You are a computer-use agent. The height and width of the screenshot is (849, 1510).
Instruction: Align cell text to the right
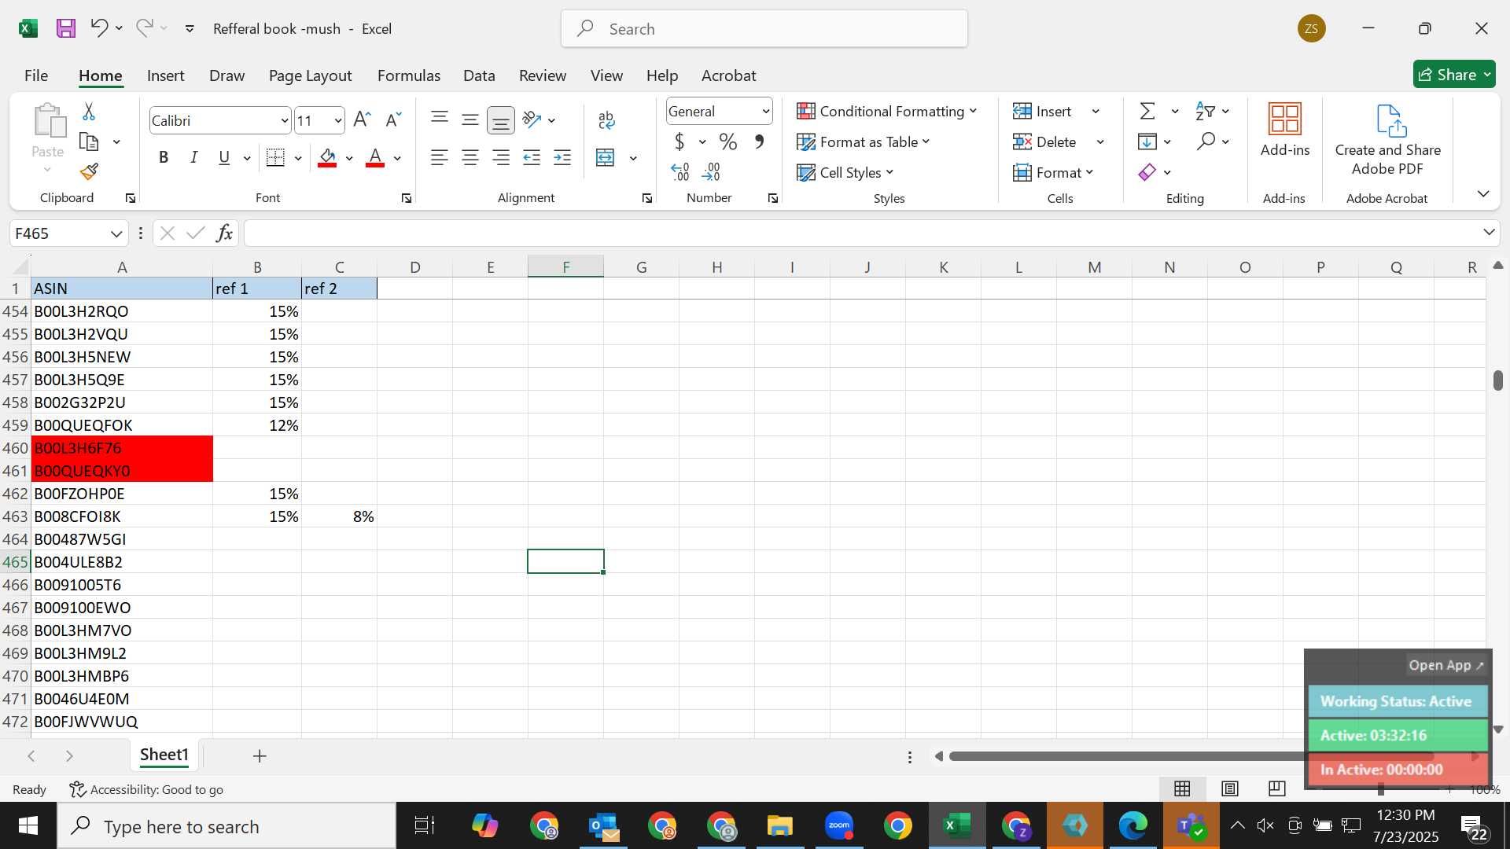click(x=501, y=158)
